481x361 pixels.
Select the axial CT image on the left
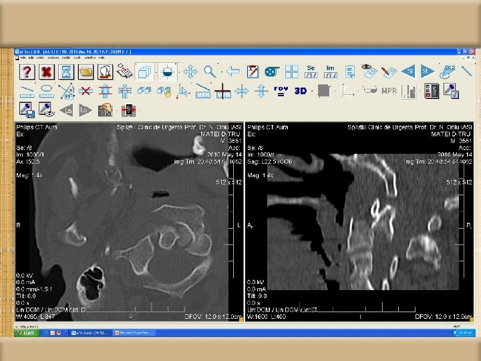(x=129, y=222)
